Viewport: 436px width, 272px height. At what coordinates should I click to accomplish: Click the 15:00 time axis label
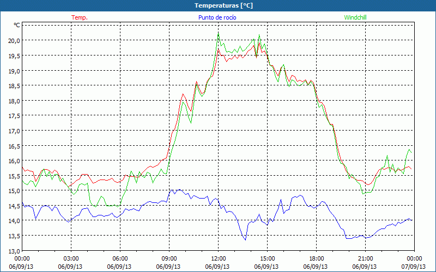(267, 259)
